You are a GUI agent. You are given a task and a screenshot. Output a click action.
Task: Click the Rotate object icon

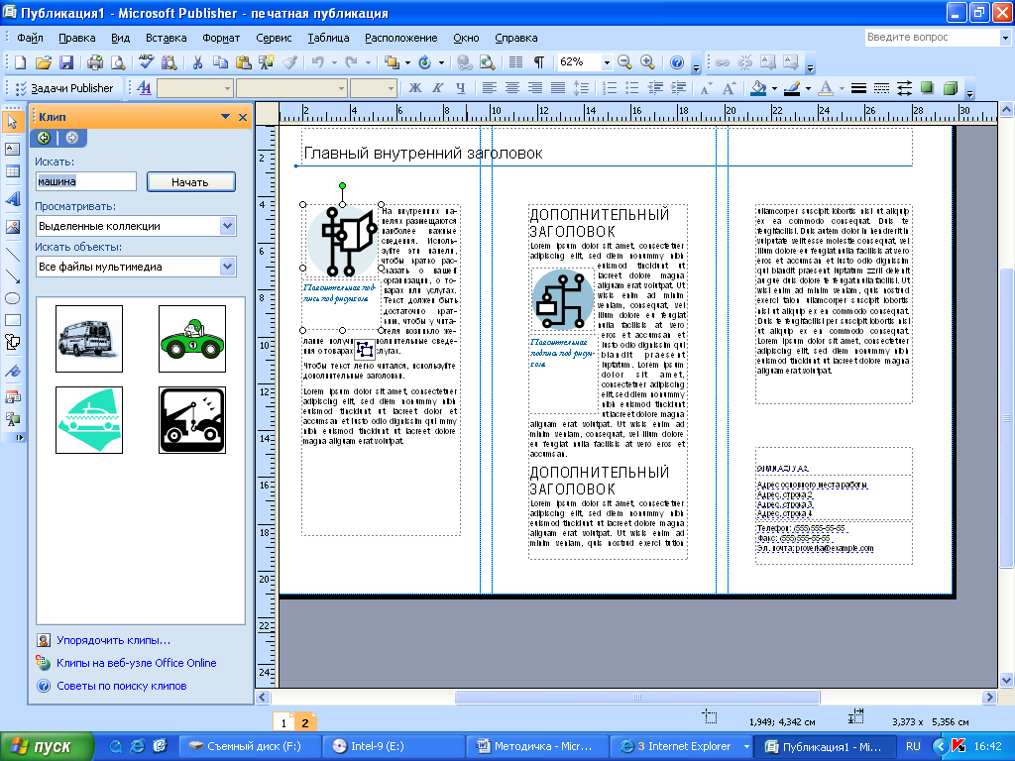pyautogui.click(x=424, y=62)
